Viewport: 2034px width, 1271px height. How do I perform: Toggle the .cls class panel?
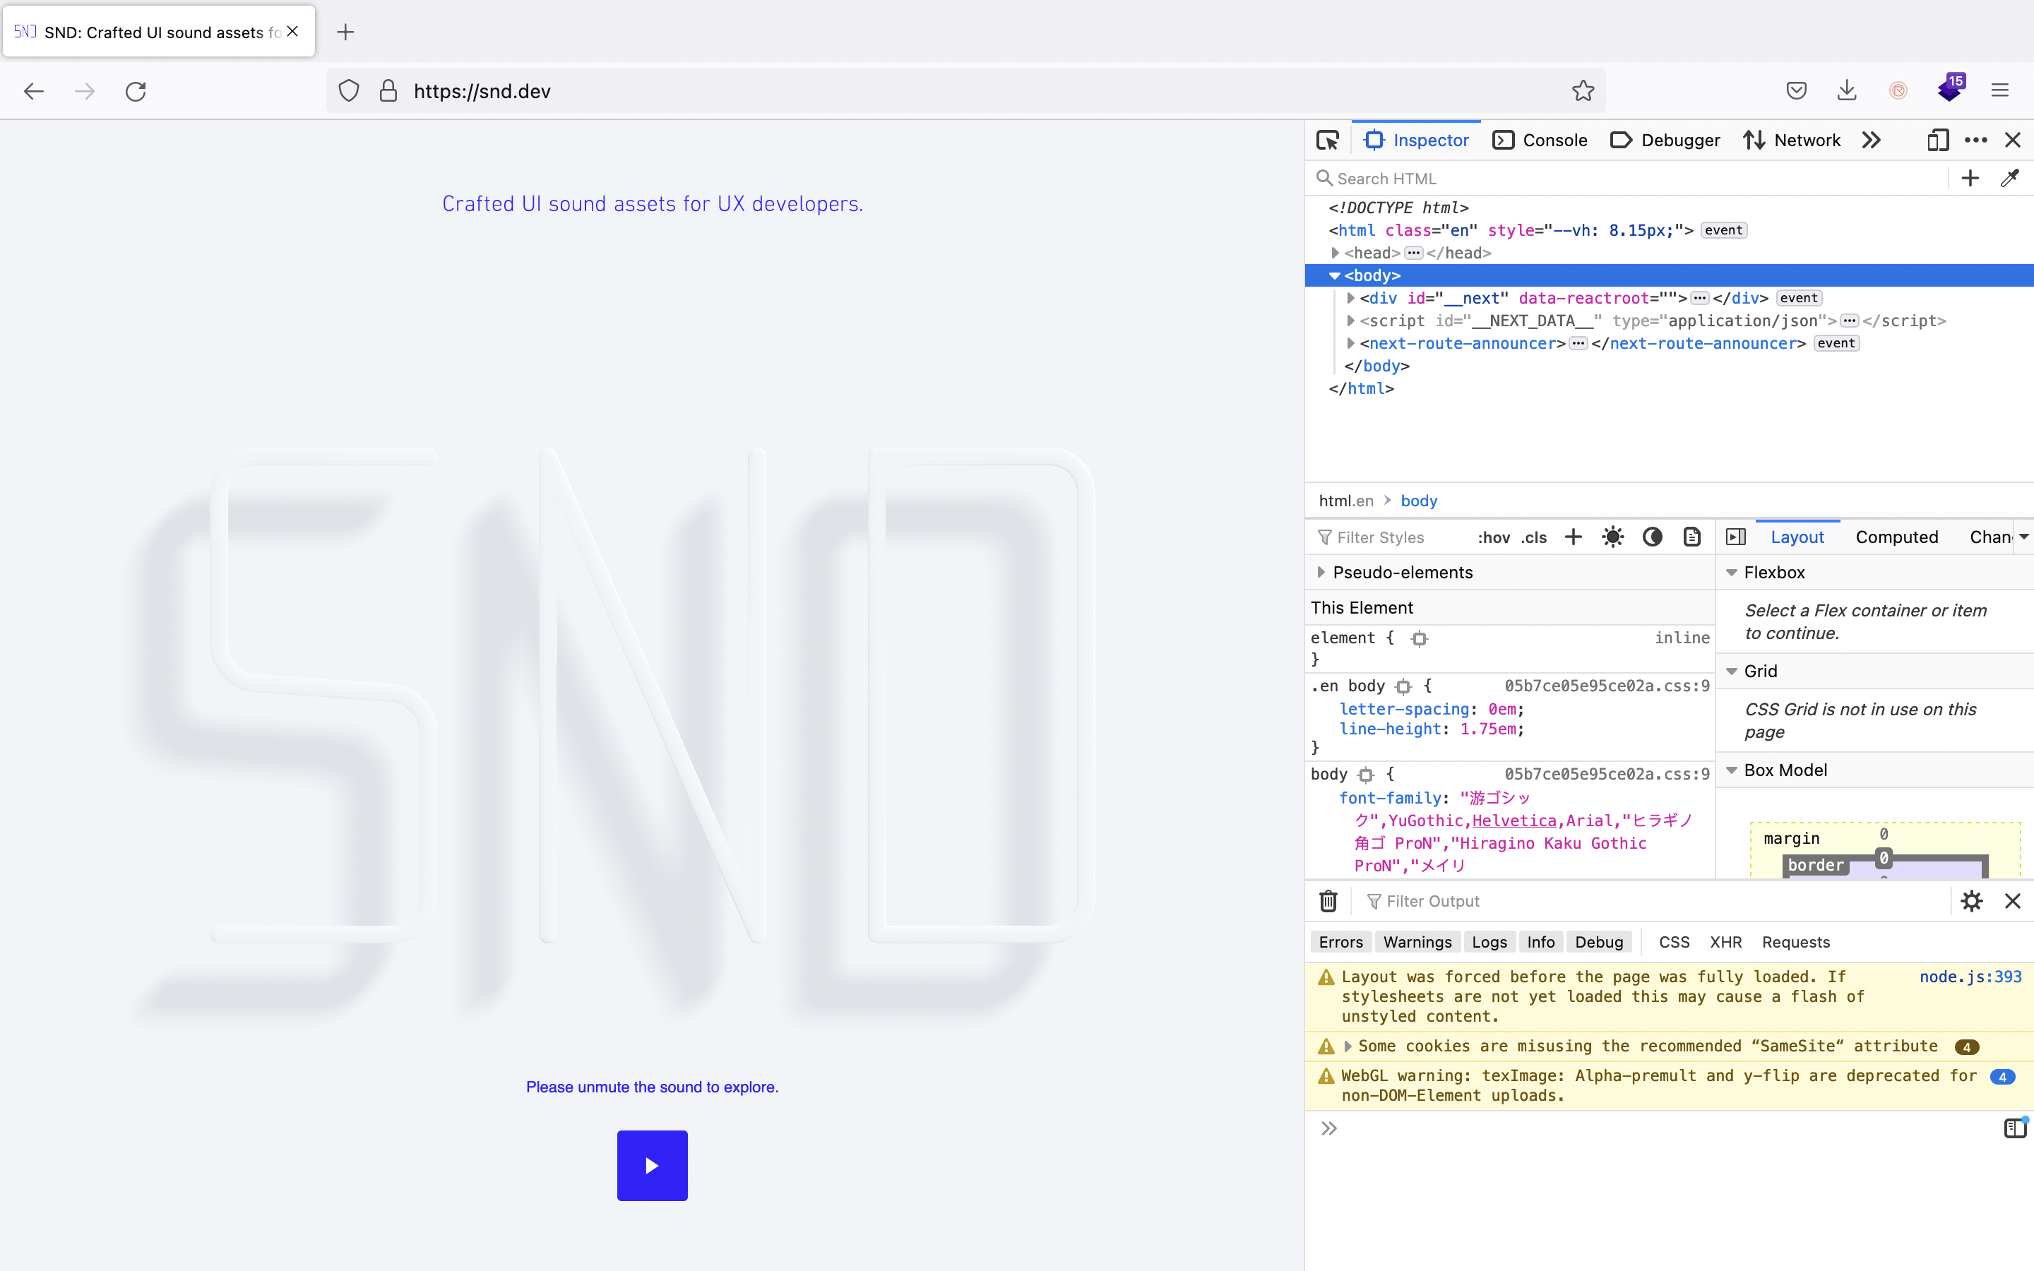point(1534,537)
